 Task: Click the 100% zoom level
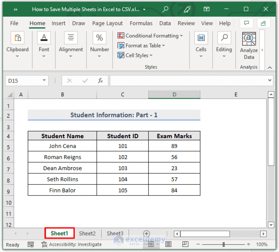pyautogui.click(x=262, y=244)
